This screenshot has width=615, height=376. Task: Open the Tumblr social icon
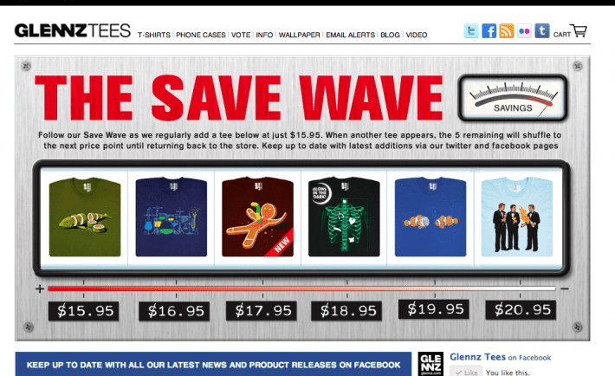542,31
